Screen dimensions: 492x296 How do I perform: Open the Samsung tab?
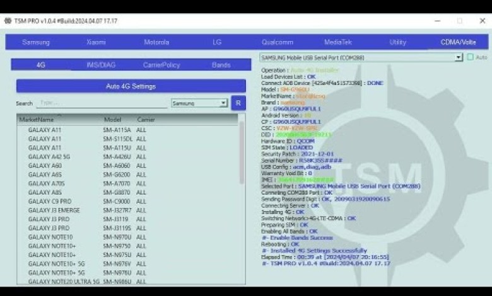pos(36,42)
